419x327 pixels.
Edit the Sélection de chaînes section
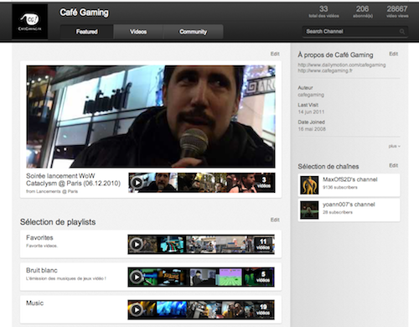point(394,165)
